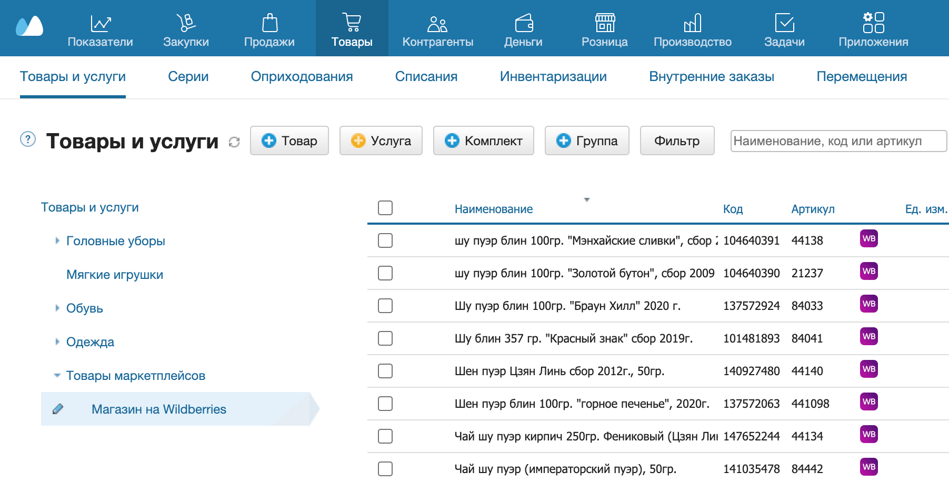Expand the Обувь category

[x=57, y=308]
